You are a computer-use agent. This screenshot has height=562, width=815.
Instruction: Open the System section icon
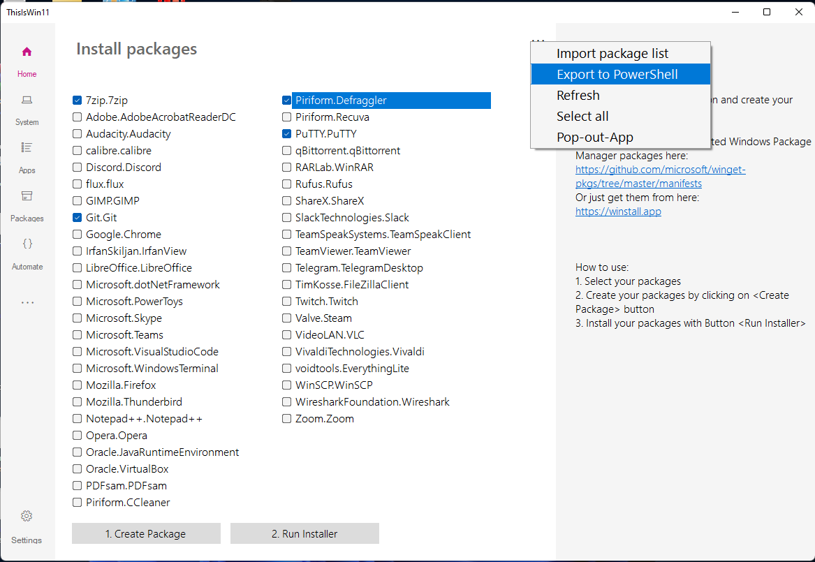(x=27, y=100)
